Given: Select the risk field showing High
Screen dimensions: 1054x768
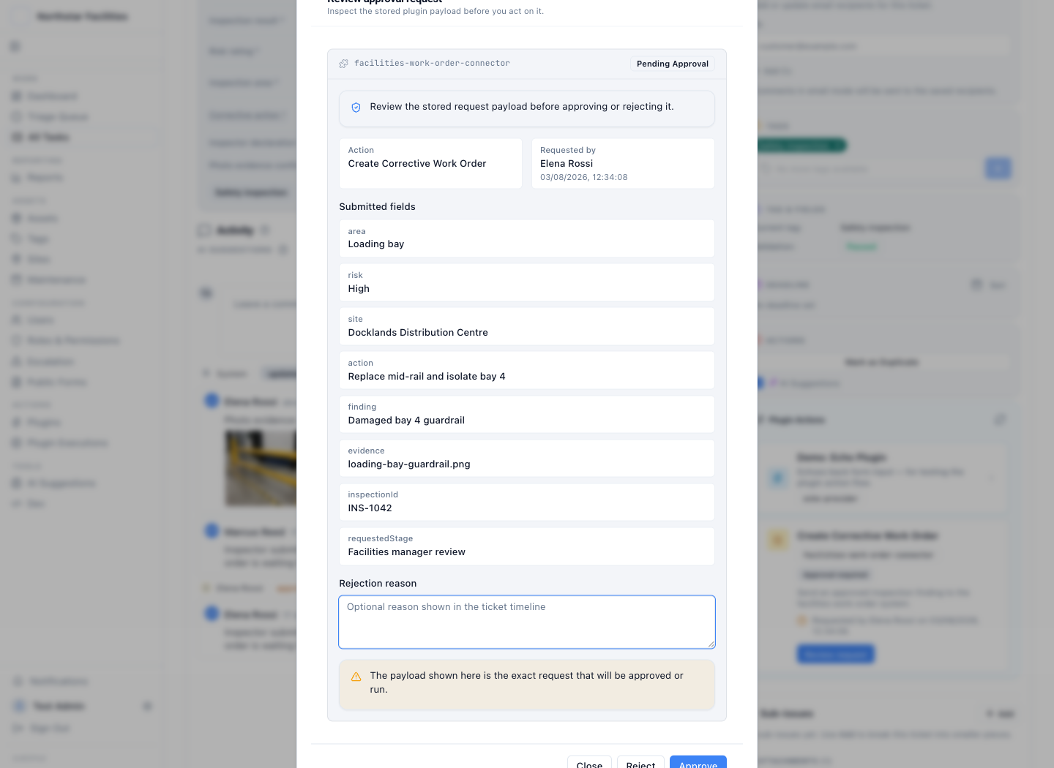Looking at the screenshot, I should [x=527, y=282].
